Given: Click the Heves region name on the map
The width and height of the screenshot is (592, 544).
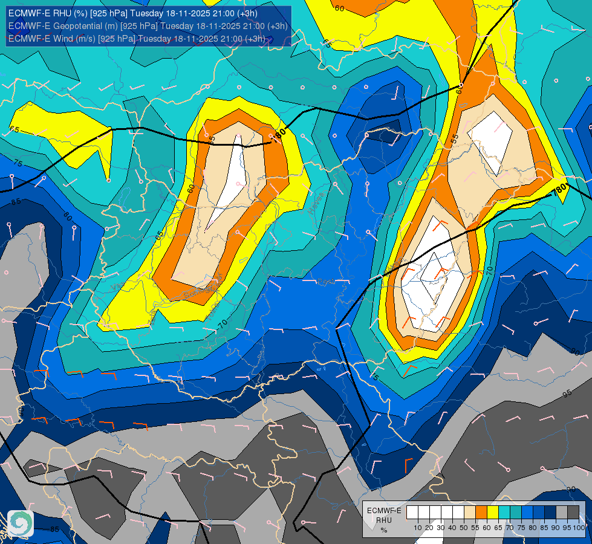Looking at the screenshot, I should pyautogui.click(x=316, y=202).
